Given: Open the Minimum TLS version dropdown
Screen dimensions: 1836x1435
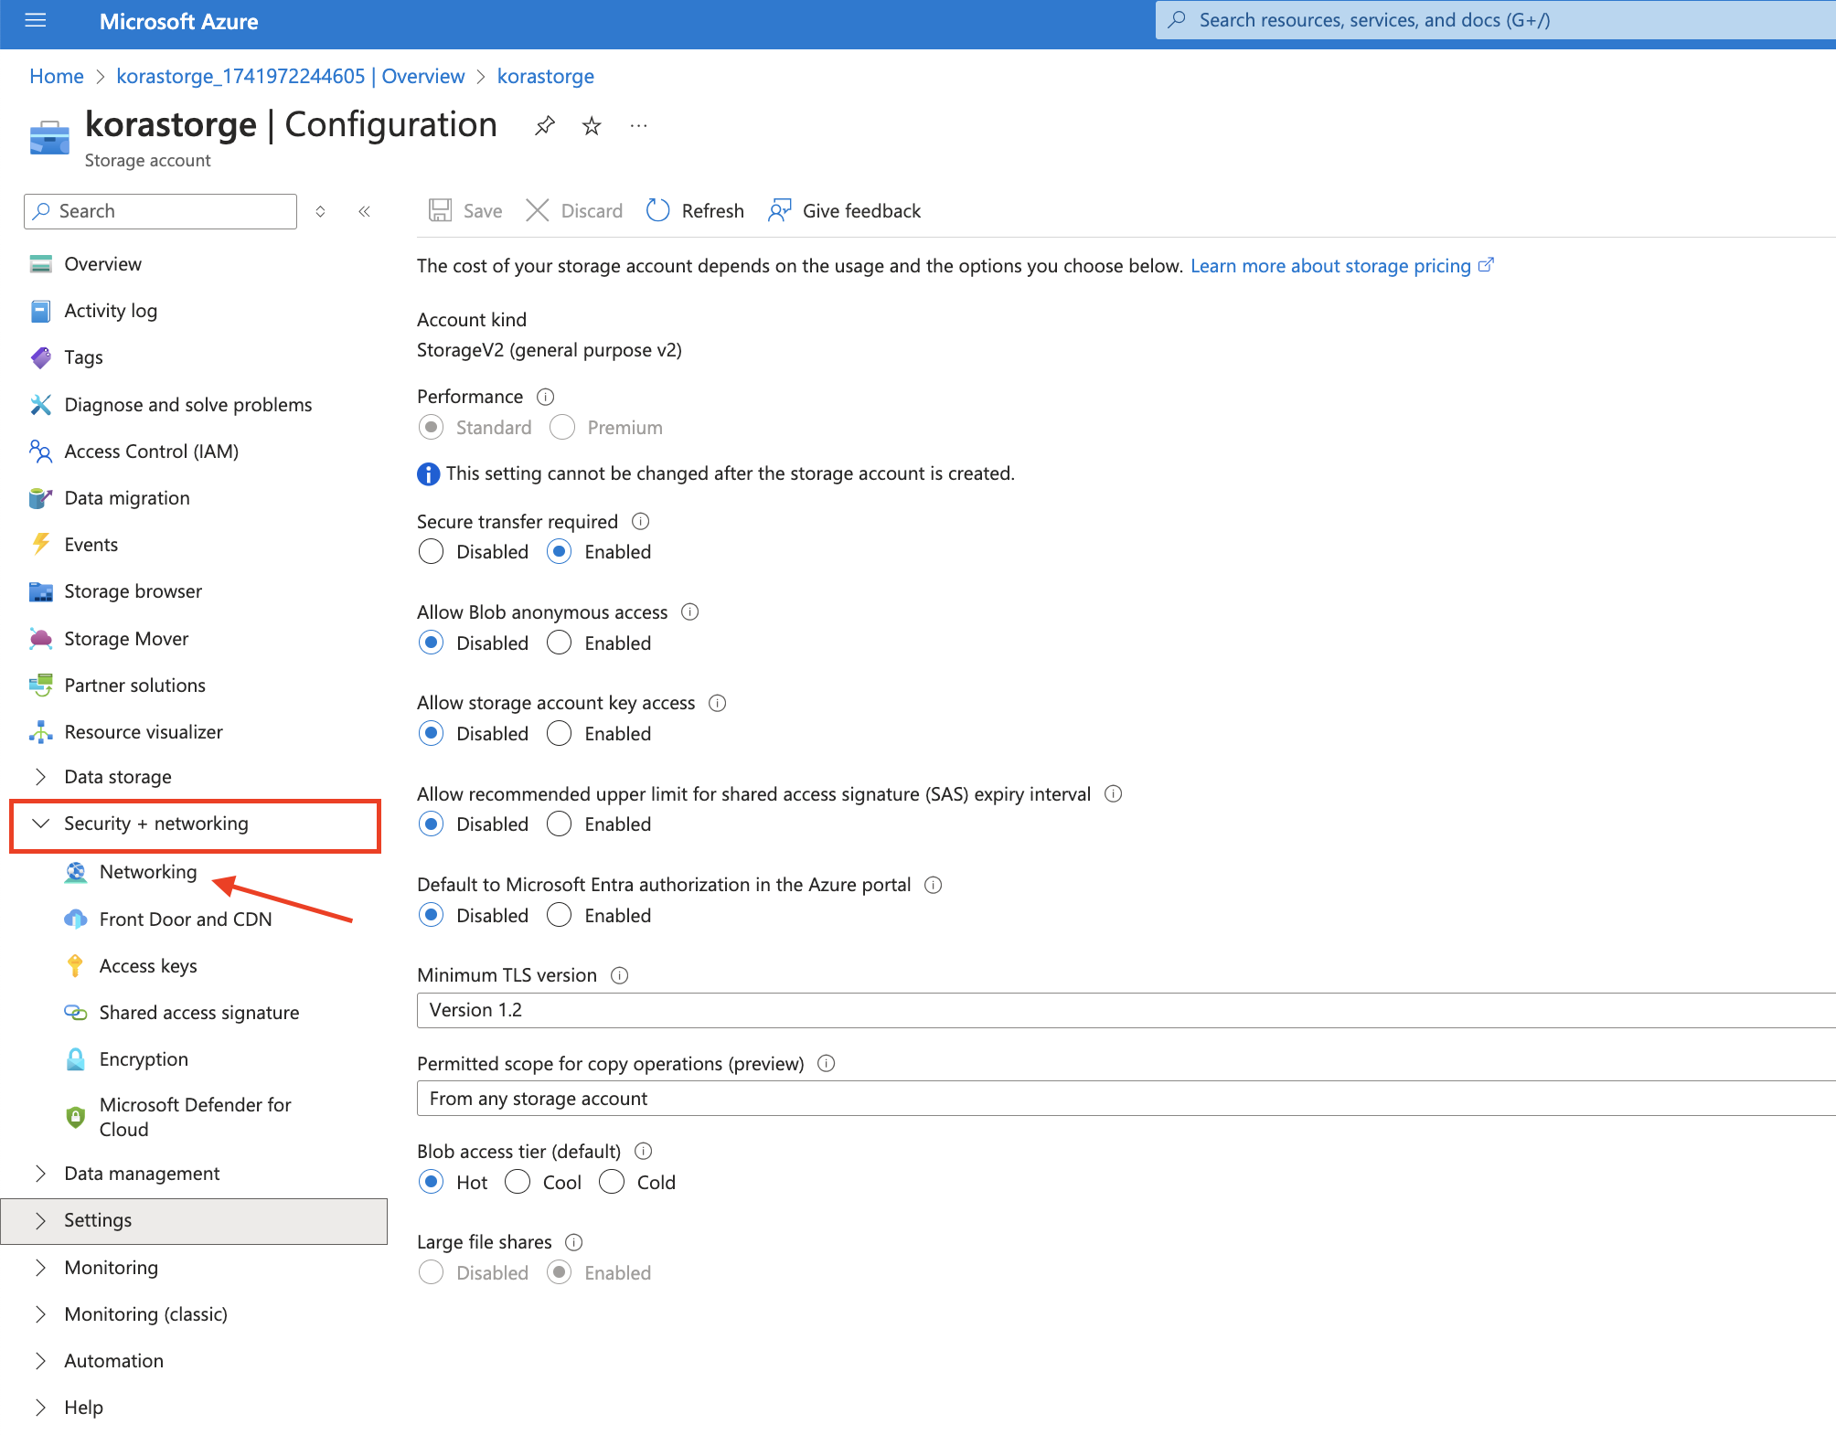Looking at the screenshot, I should click(x=1126, y=1010).
